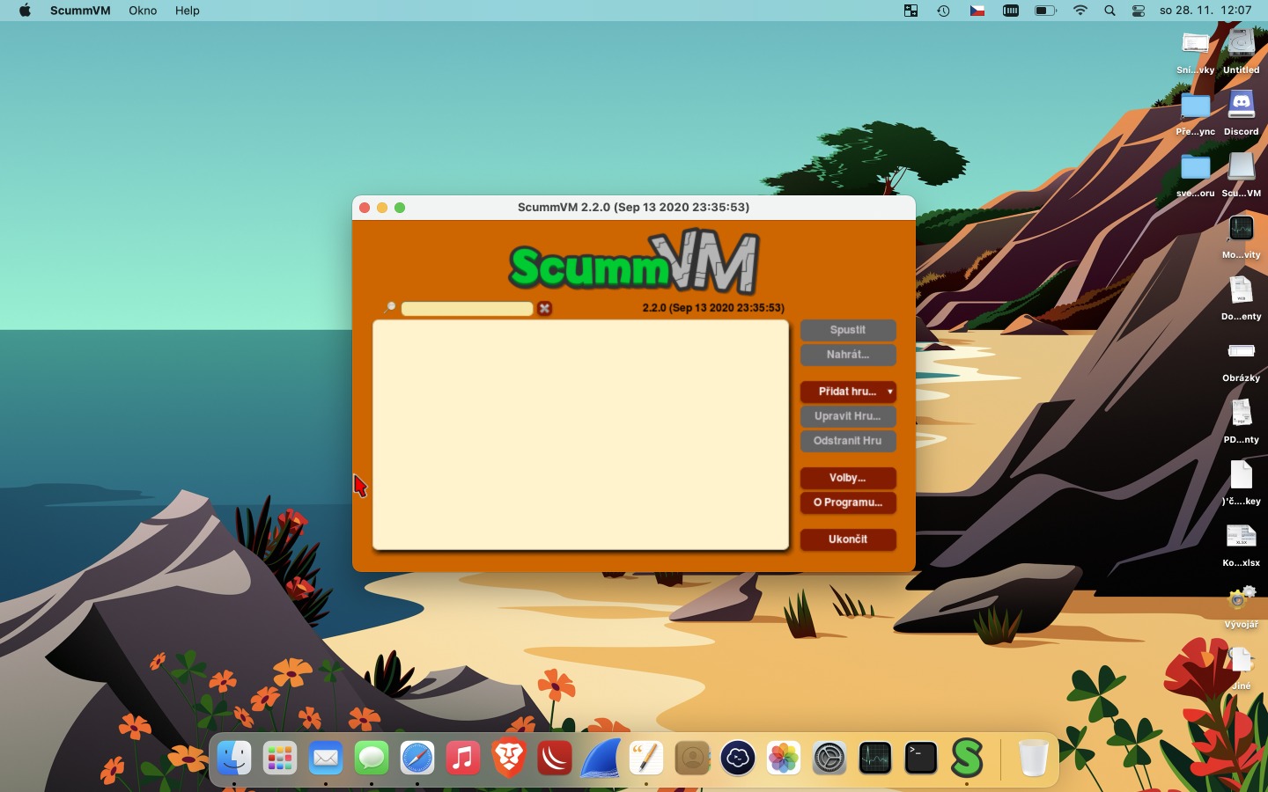Select the Sni...vky desktop item
This screenshot has height=792, width=1268.
1195,51
